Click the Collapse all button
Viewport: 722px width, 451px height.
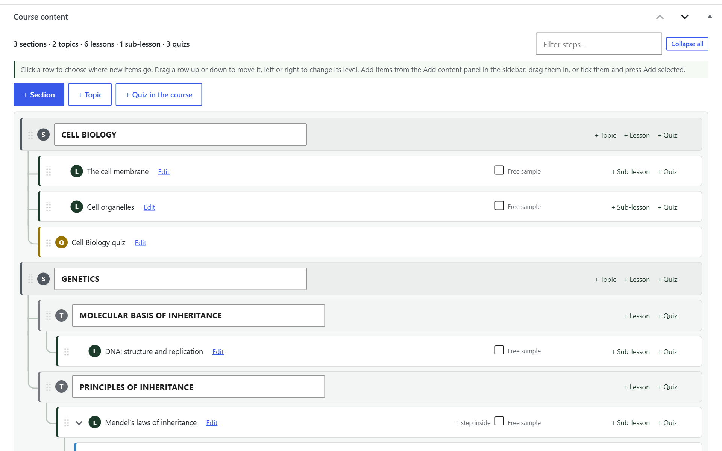coord(687,44)
